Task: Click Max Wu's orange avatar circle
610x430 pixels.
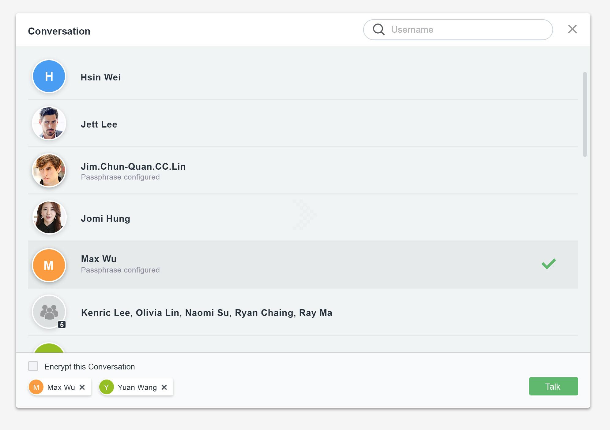Action: tap(49, 265)
